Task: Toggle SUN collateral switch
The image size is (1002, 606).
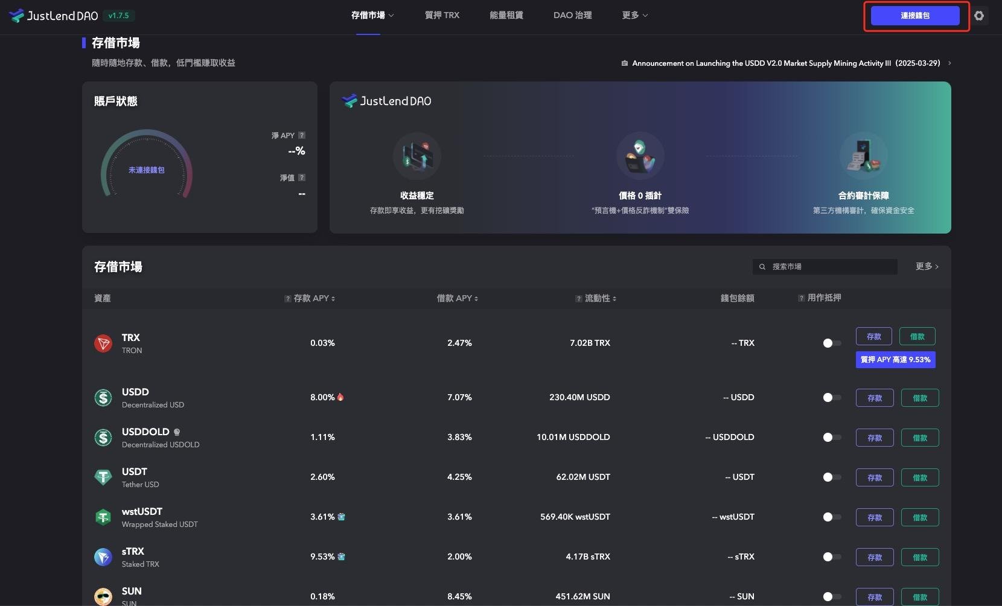Action: point(832,596)
